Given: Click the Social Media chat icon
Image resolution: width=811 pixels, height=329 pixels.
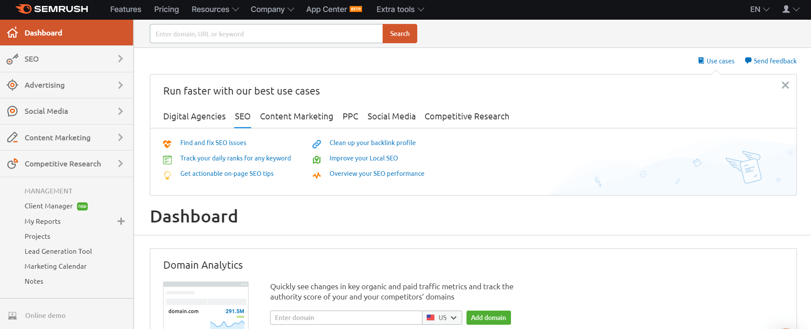Looking at the screenshot, I should (12, 111).
